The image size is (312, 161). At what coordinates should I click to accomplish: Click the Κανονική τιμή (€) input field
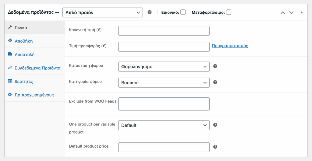tap(164, 31)
